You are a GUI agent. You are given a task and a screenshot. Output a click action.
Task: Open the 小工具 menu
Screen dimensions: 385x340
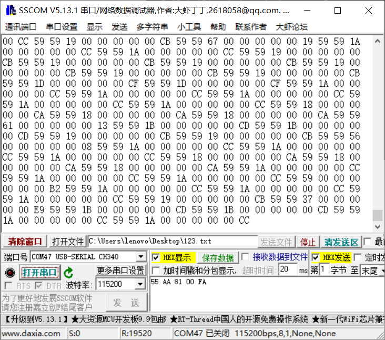coord(189,27)
